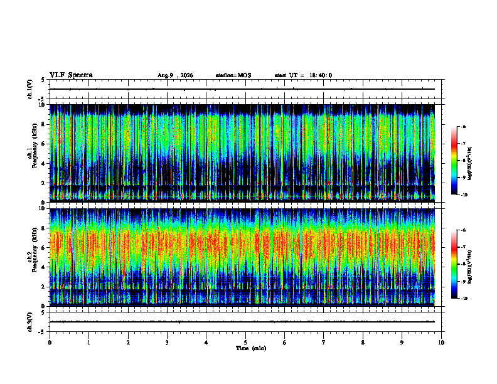Click the "-6" label on ch.1 colorbar
The height and width of the screenshot is (384, 497).
tap(463, 126)
